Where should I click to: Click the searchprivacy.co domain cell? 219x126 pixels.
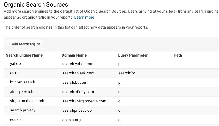[77, 111]
